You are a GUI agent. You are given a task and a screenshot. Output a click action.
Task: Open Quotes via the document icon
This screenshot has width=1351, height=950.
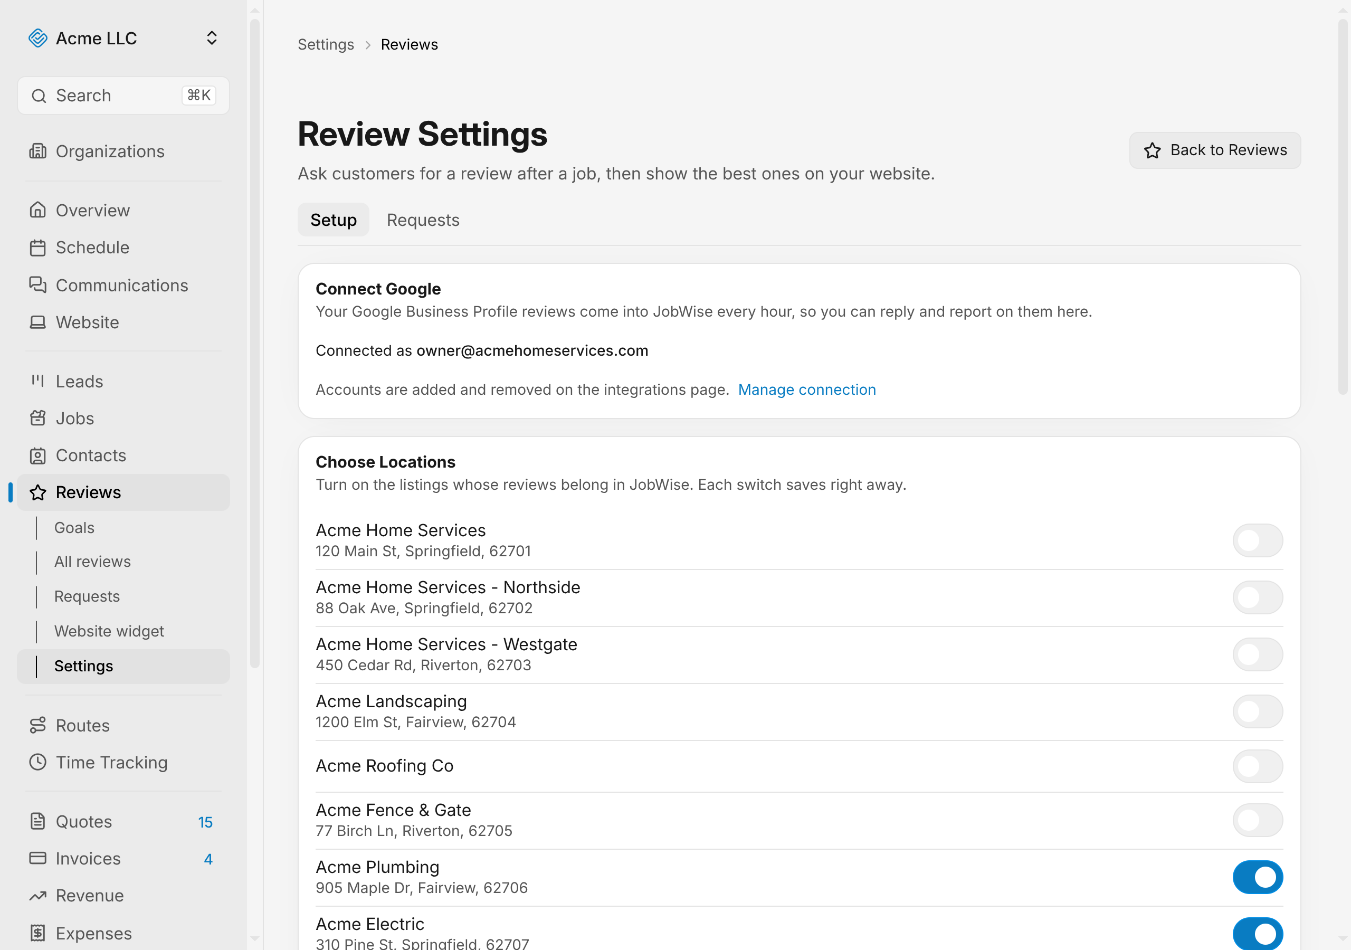(x=37, y=821)
